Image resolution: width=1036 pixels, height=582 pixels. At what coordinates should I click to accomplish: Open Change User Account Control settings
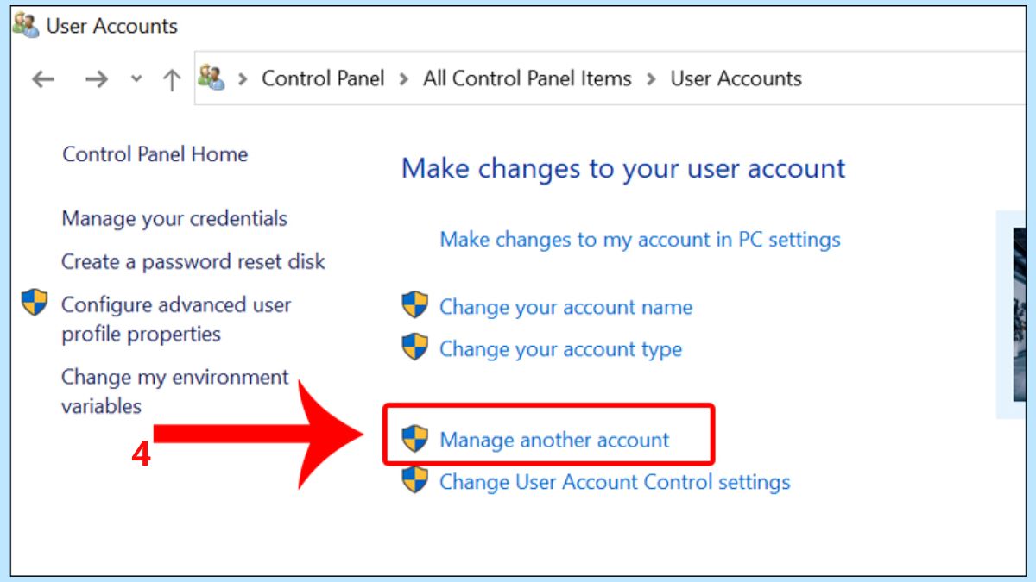click(615, 482)
